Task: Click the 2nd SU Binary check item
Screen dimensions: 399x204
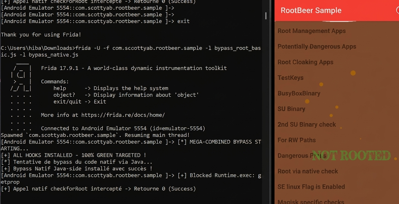Action: tap(337, 125)
